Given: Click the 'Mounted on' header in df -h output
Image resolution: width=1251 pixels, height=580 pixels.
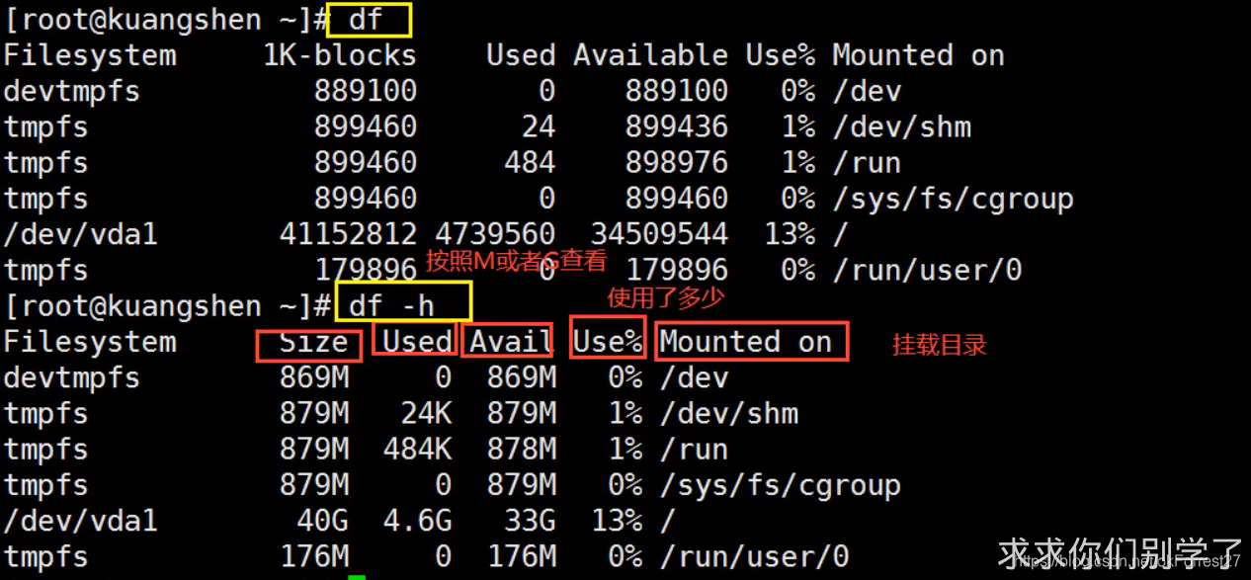Looking at the screenshot, I should [746, 343].
